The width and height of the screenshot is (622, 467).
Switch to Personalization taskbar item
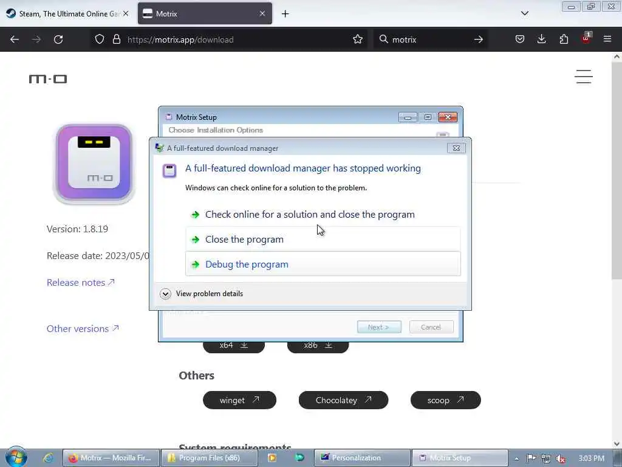[x=362, y=458]
